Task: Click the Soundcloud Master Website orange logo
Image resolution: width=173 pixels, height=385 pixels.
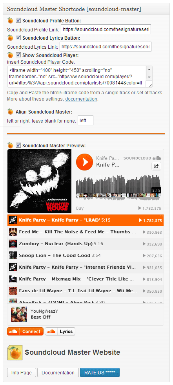Action: pos(15,352)
